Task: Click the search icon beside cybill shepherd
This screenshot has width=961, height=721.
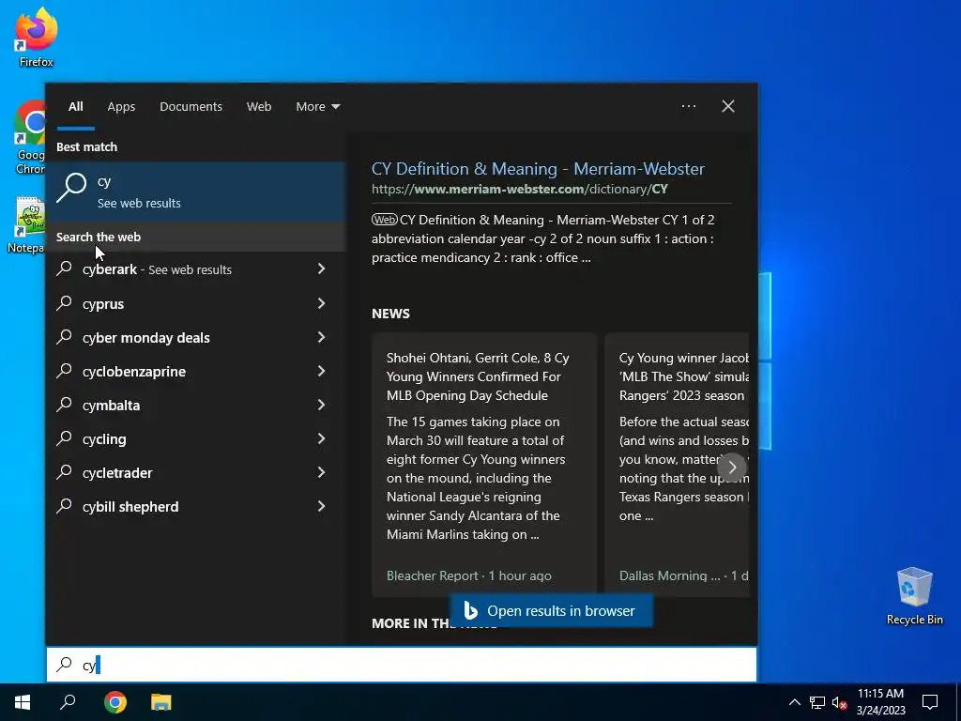Action: point(65,506)
